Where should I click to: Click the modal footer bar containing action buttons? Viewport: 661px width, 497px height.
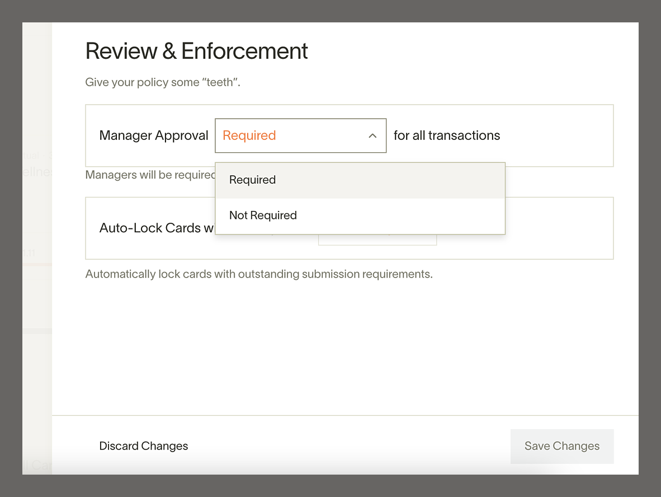coord(344,446)
